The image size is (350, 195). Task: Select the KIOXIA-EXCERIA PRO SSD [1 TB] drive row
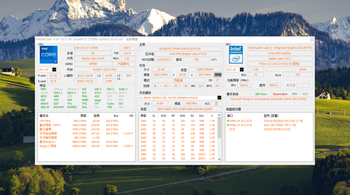(269, 121)
